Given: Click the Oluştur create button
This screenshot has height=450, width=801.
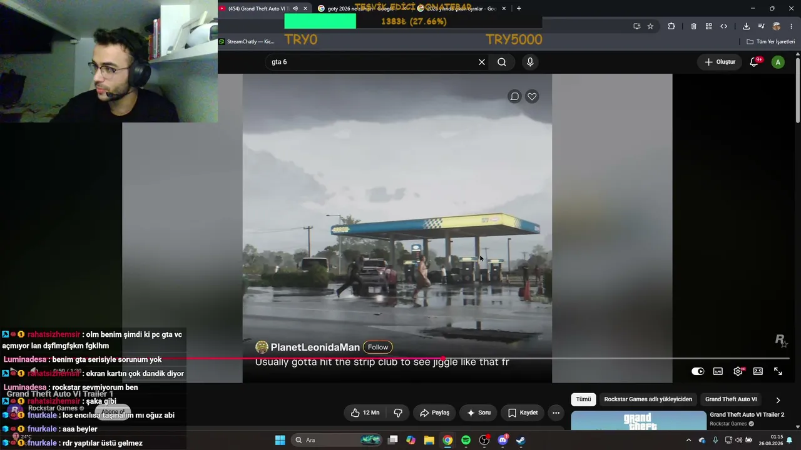Looking at the screenshot, I should (720, 62).
